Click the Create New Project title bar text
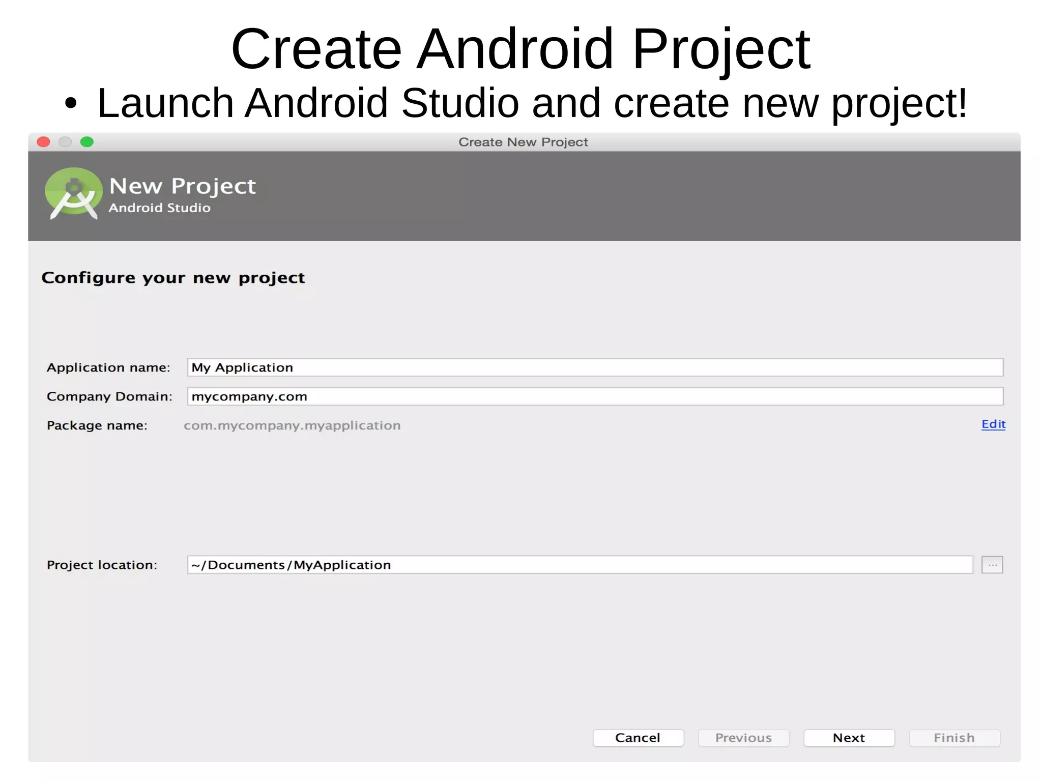Image resolution: width=1042 pixels, height=781 pixels. 523,142
